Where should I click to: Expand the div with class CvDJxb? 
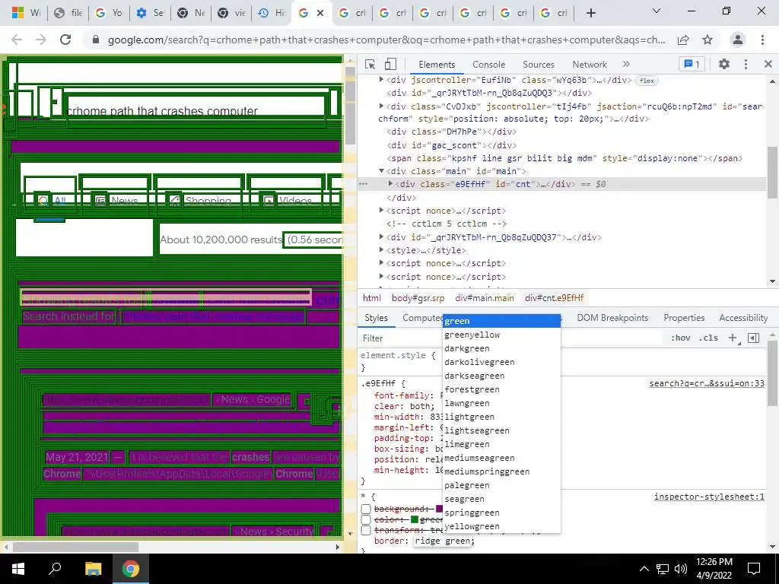point(381,106)
